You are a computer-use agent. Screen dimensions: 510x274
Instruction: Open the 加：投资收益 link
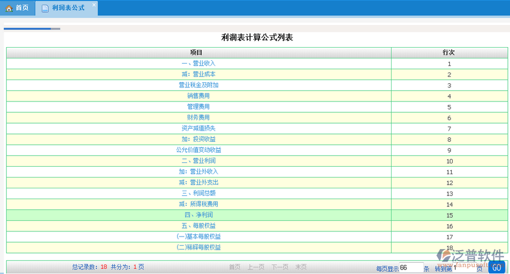coord(198,139)
